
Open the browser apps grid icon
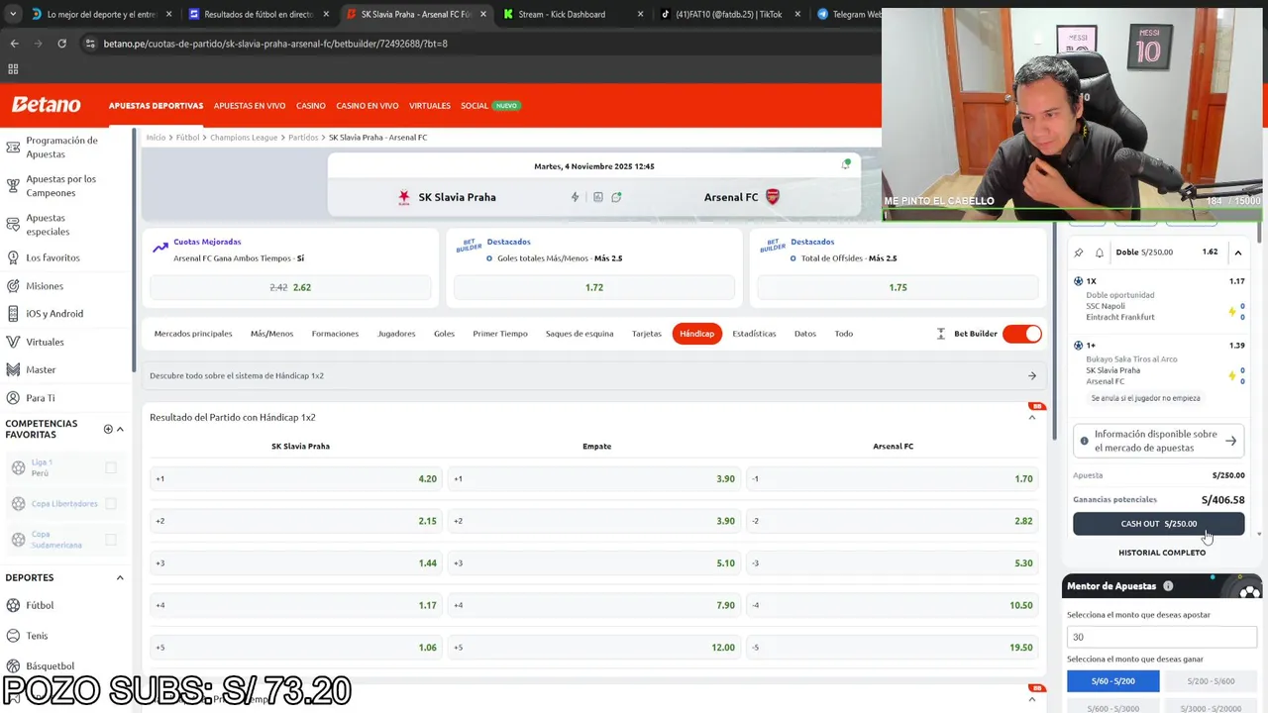13,69
